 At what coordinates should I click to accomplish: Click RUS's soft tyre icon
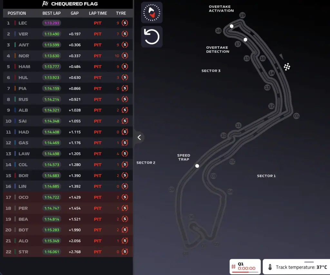pos(125,99)
